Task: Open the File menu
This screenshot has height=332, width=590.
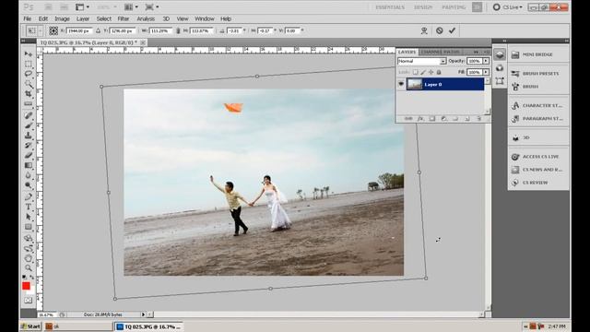Action: click(x=28, y=18)
